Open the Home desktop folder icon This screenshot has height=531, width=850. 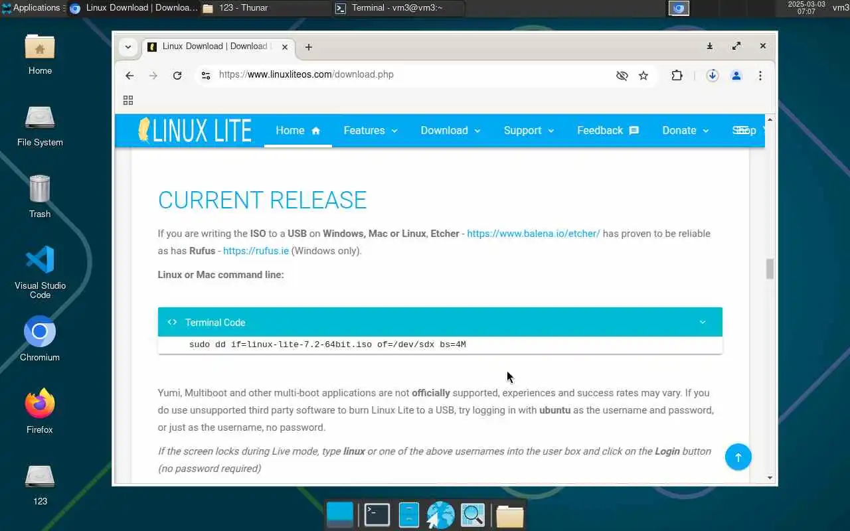coord(40,54)
